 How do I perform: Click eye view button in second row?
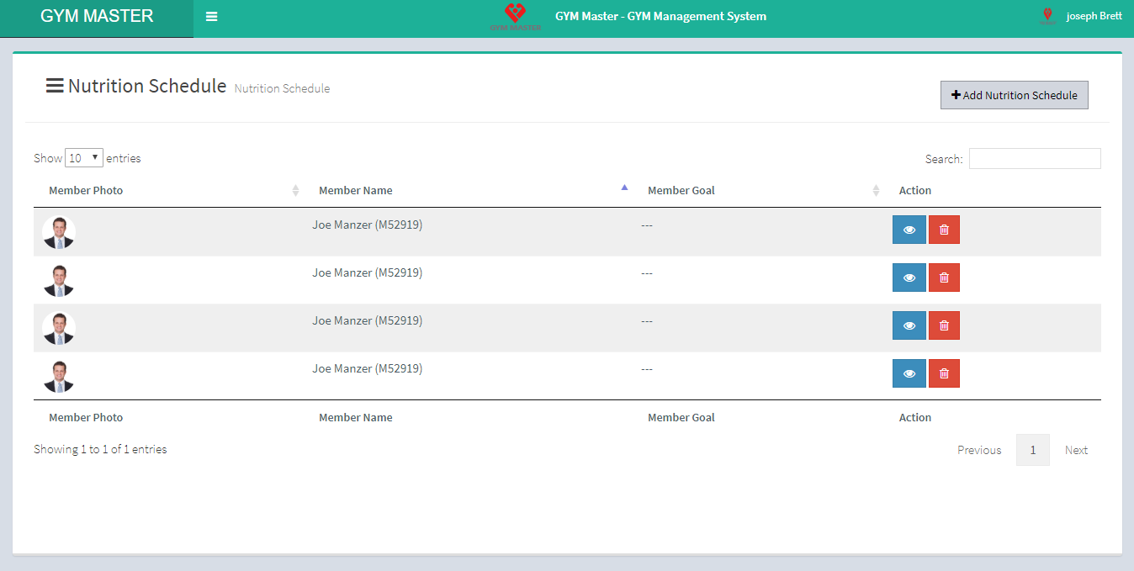909,278
